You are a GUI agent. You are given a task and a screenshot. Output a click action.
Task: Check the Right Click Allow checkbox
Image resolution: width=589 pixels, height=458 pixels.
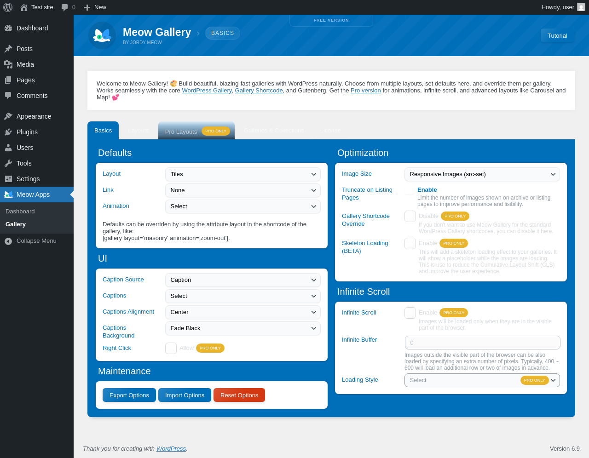pyautogui.click(x=171, y=348)
